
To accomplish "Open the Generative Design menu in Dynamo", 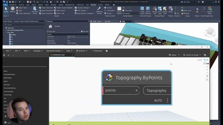I will 54,51.
